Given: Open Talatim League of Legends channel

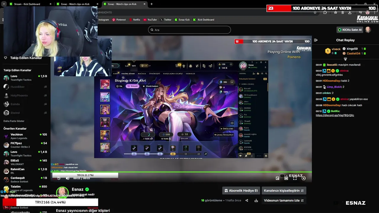Looking at the screenshot, I should click(25, 188).
